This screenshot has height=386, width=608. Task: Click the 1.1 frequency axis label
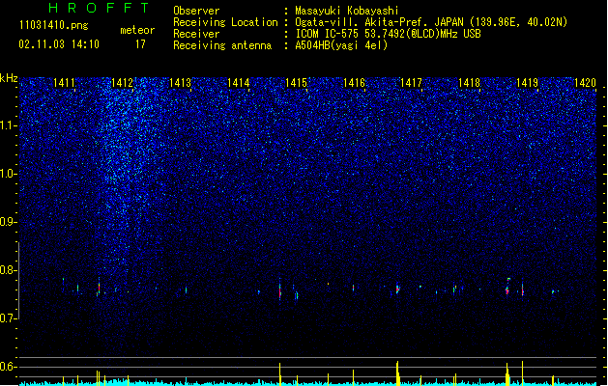point(9,125)
